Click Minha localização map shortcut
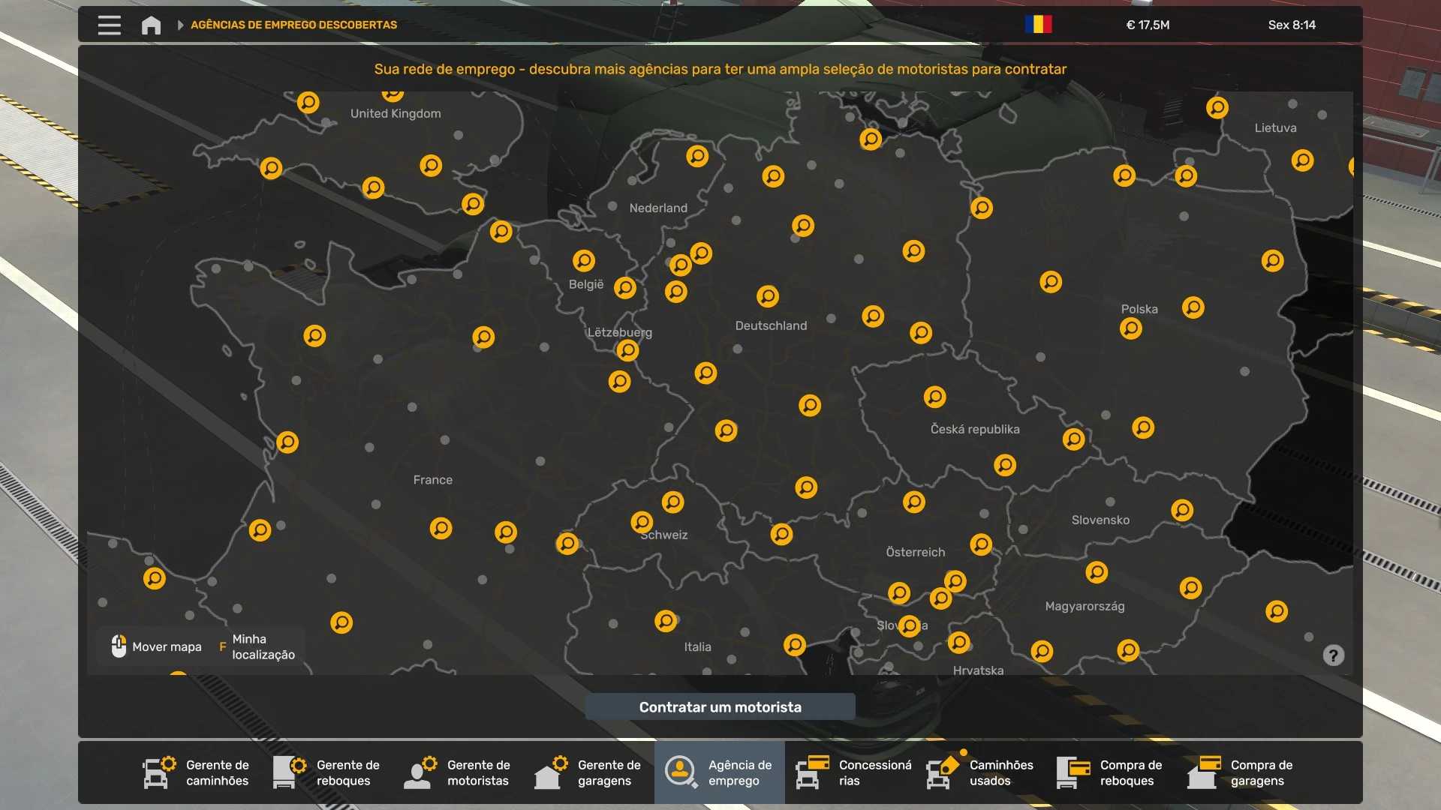 [257, 646]
